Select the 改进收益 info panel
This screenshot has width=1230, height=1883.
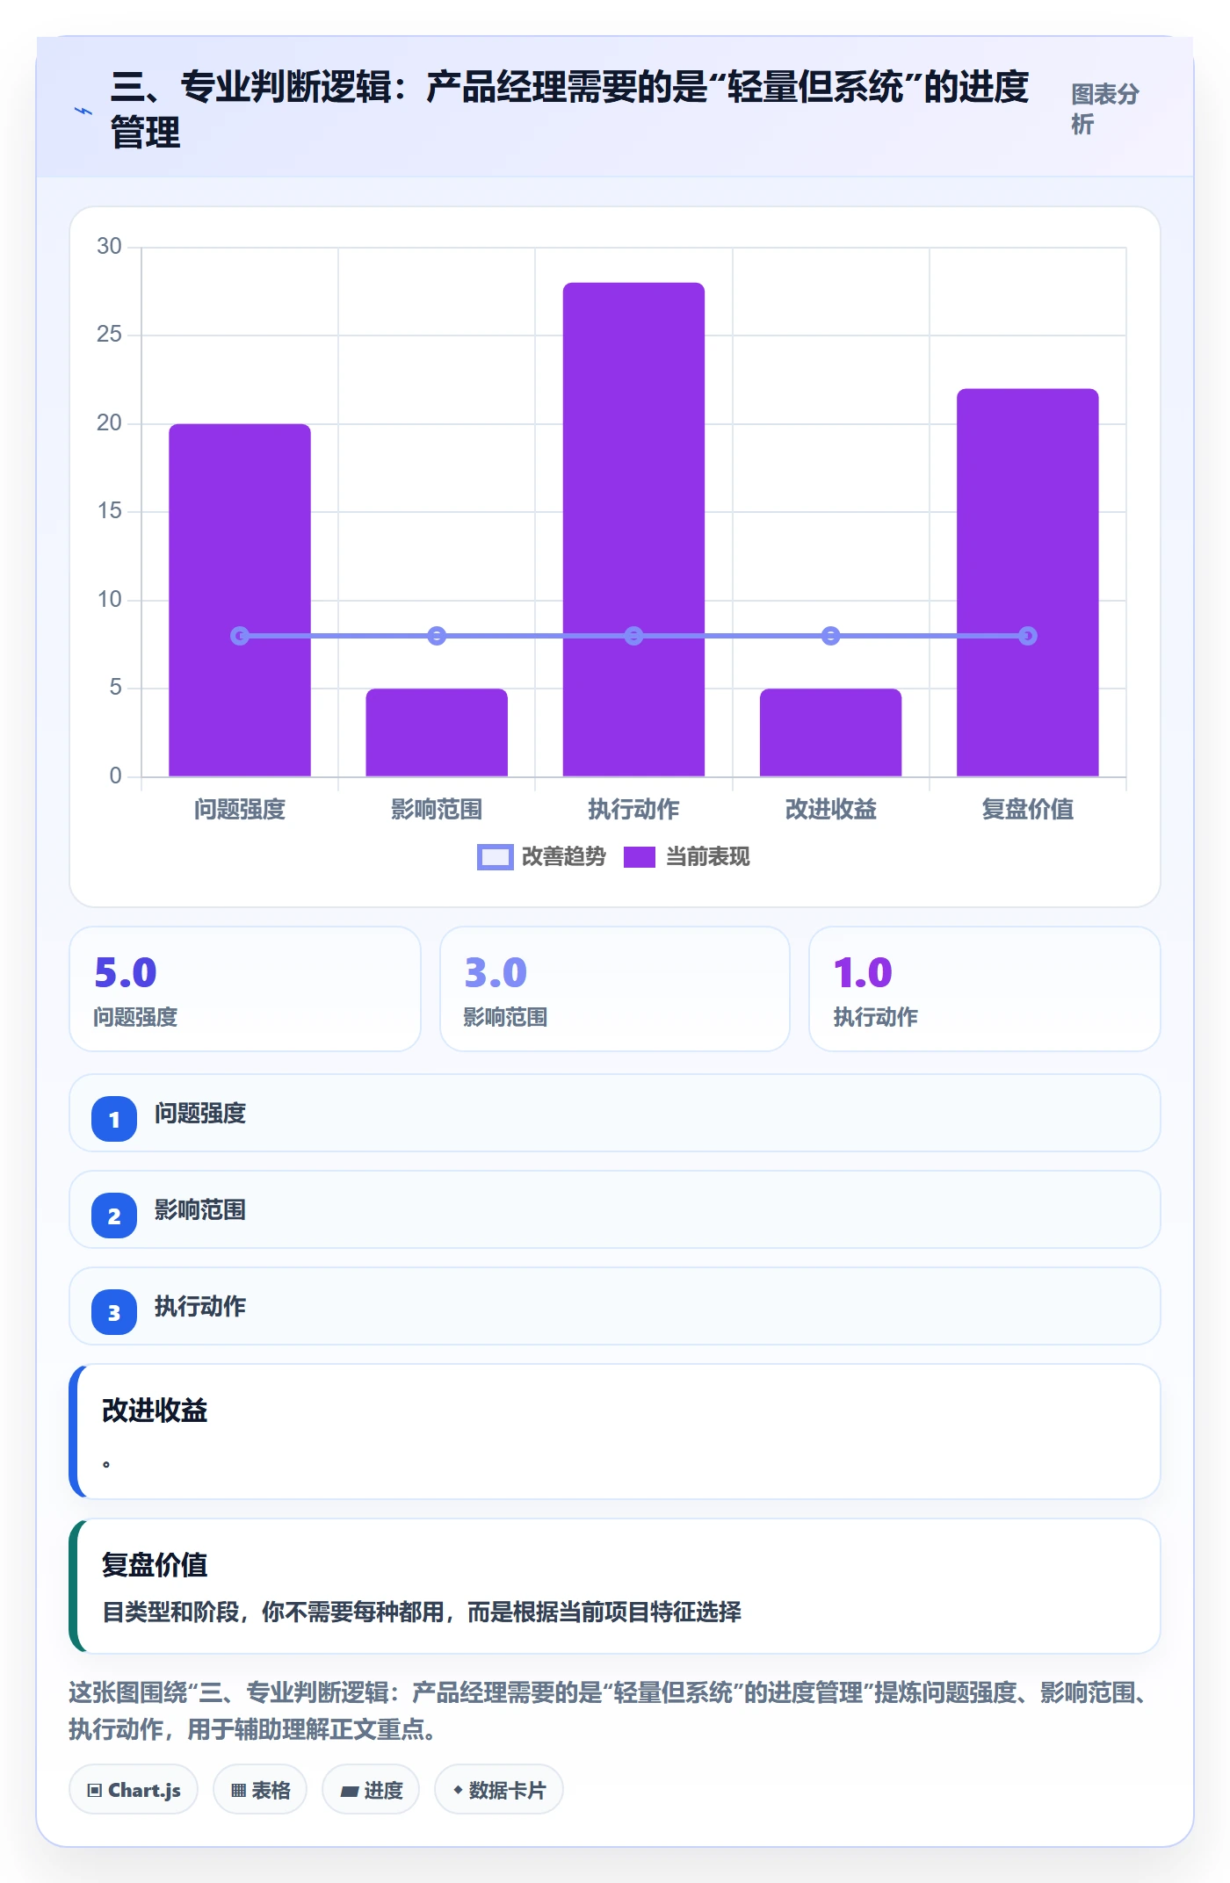pos(615,1432)
